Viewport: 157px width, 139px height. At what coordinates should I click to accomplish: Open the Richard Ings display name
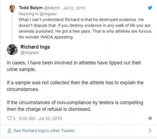[35, 47]
